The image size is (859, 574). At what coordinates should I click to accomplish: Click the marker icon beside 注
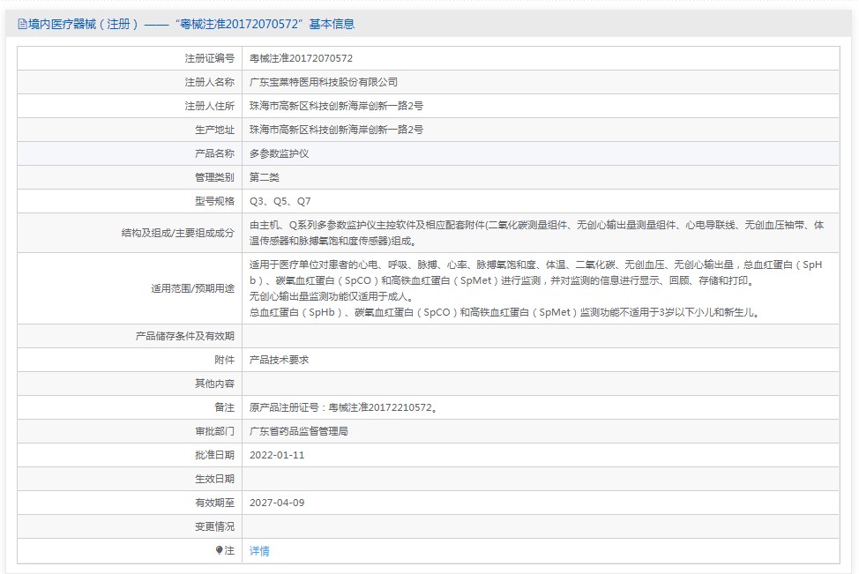(220, 550)
